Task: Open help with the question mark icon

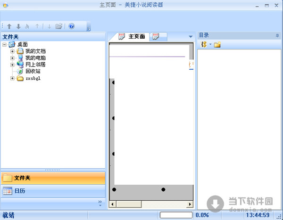Action: pos(72,26)
